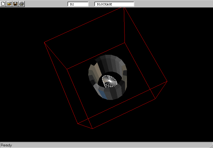Click the lowest corner of the red wireframe box

(x=92, y=128)
